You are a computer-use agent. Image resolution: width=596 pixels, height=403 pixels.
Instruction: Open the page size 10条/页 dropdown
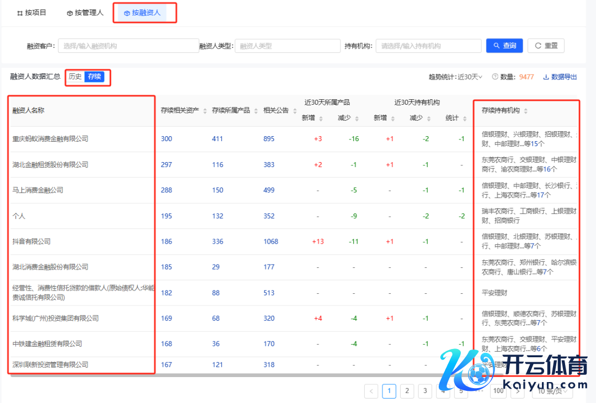coord(552,391)
